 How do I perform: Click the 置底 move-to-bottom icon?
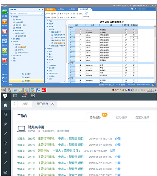(x=59, y=18)
